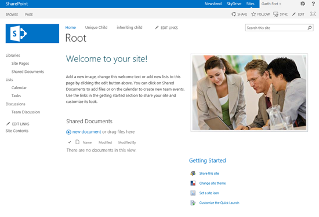Image resolution: width=319 pixels, height=217 pixels.
Task: Open Team Discussion board
Action: [x=26, y=112]
